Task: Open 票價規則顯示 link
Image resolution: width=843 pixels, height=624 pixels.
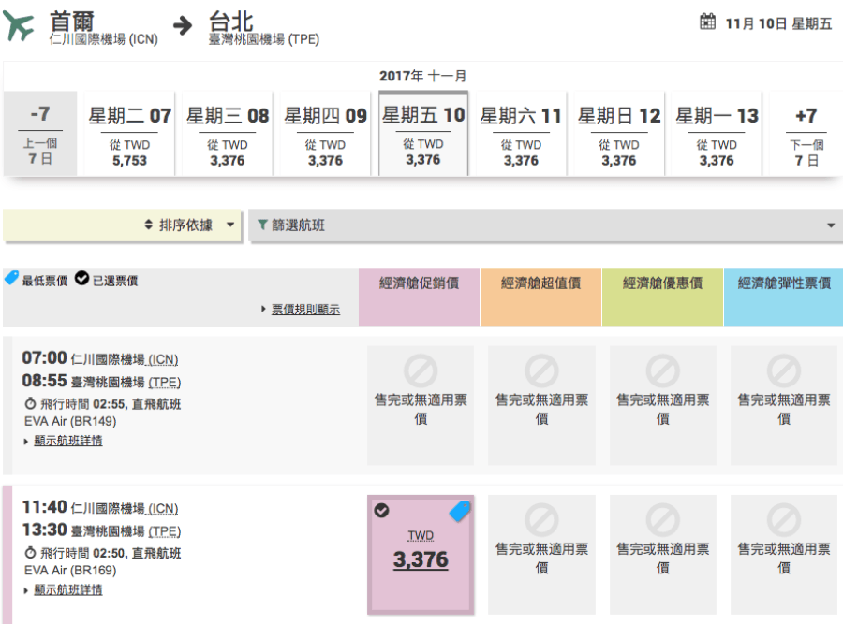Action: coord(305,310)
